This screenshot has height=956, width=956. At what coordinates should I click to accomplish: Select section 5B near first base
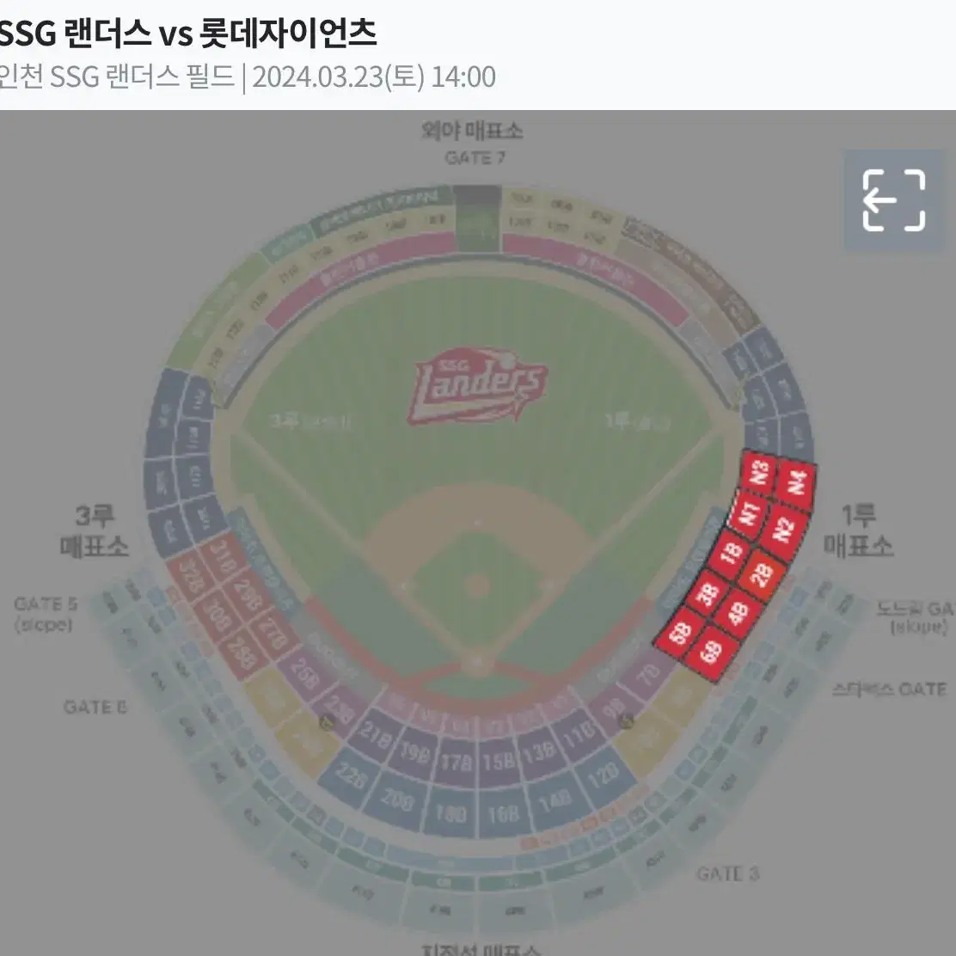coord(679,634)
